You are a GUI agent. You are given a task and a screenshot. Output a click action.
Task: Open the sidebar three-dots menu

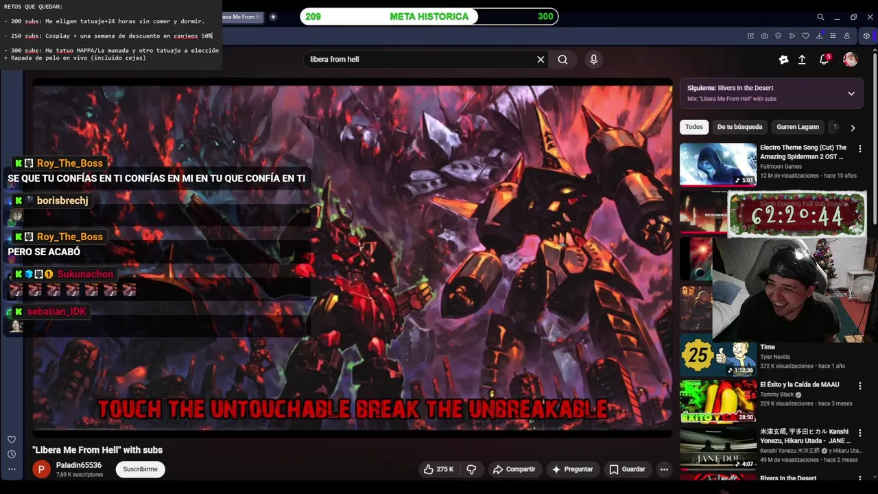tap(12, 469)
